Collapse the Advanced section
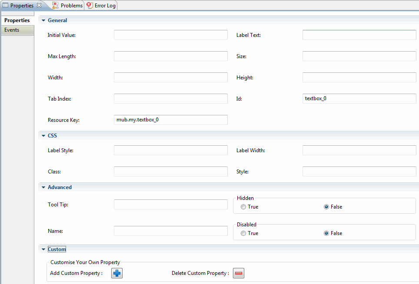 (x=43, y=187)
